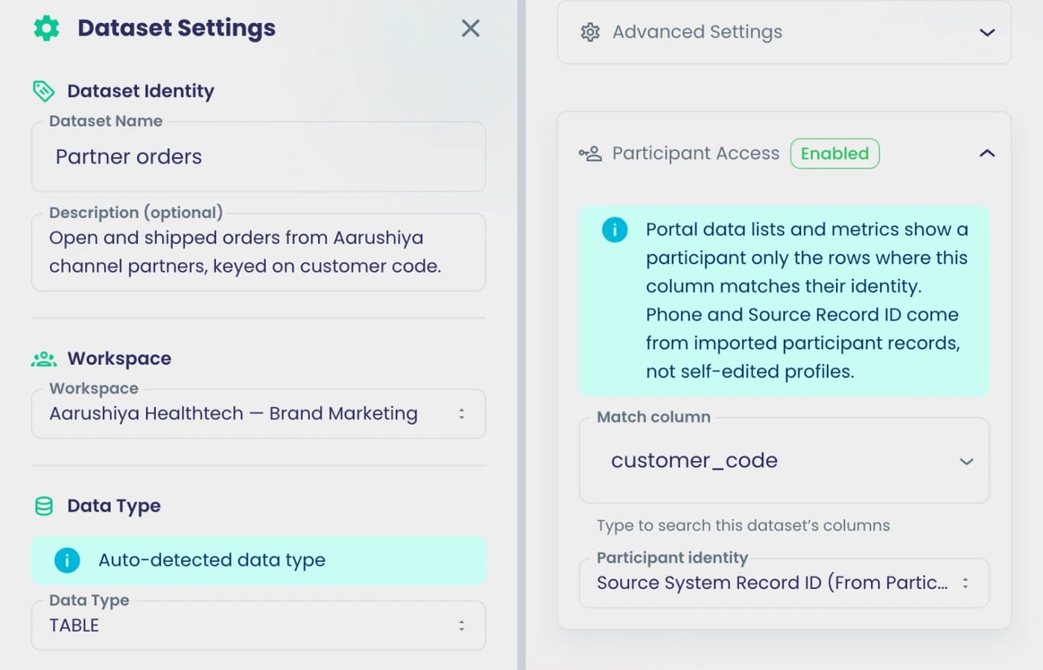This screenshot has height=670, width=1043.
Task: Close the Dataset Settings panel
Action: click(470, 28)
